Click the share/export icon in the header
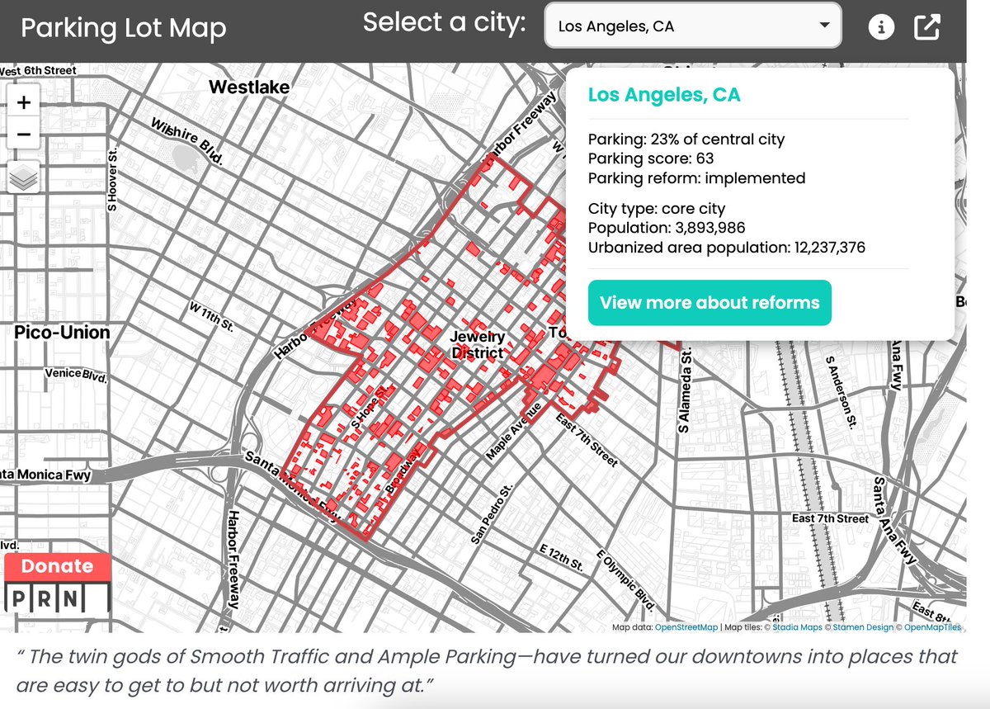 pos(927,26)
